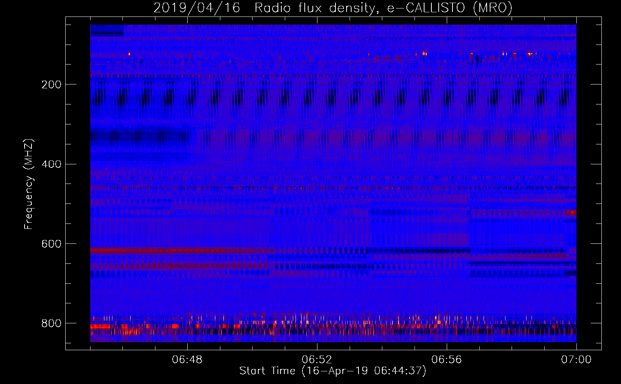The width and height of the screenshot is (621, 384).
Task: Click the '07:00' time tick label
Action: [576, 360]
